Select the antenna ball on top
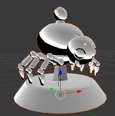The width and height of the screenshot is (115, 116). pyautogui.click(x=60, y=13)
